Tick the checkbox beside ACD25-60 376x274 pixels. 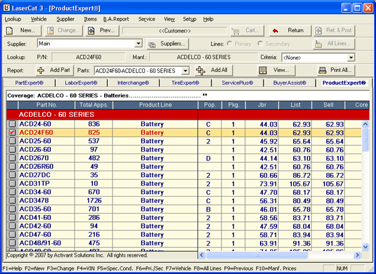pyautogui.click(x=12, y=142)
